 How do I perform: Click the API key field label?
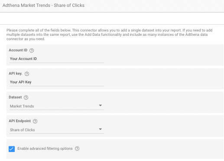[x=16, y=73]
